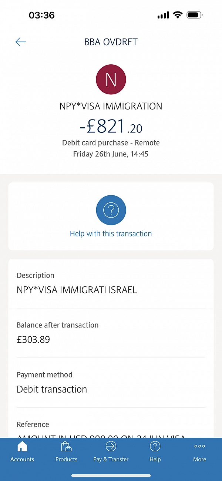Tap the BBA OVDRFT account title
The image size is (222, 481).
click(x=111, y=42)
